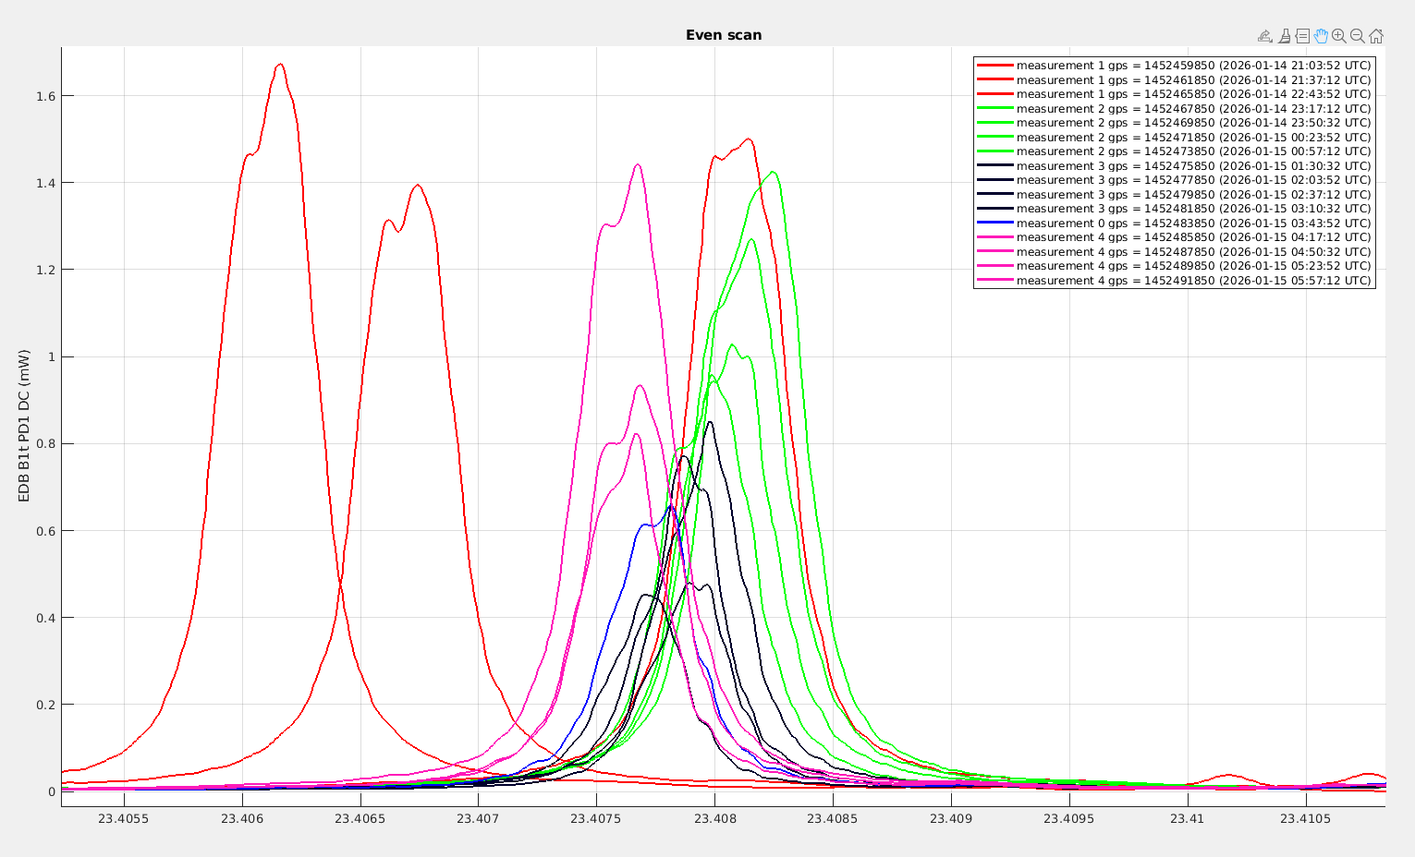Select the legend entry for gps 1452491850
Screen dimensions: 1415x857
click(x=1193, y=281)
